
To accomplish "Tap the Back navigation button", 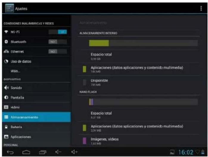I will pos(10,152).
